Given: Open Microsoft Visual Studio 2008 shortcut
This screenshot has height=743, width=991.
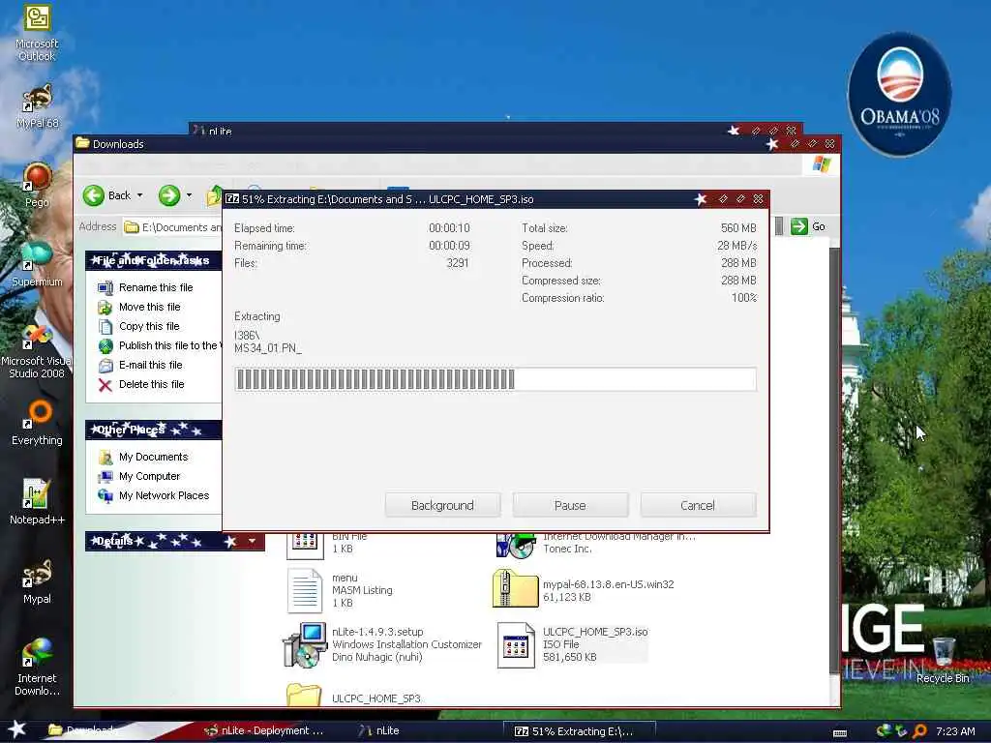Looking at the screenshot, I should pyautogui.click(x=37, y=351).
